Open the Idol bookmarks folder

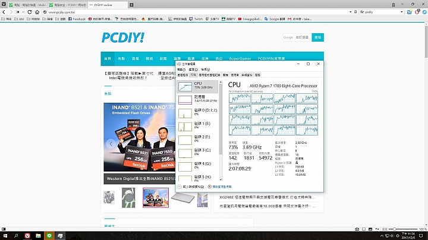[x=20, y=19]
